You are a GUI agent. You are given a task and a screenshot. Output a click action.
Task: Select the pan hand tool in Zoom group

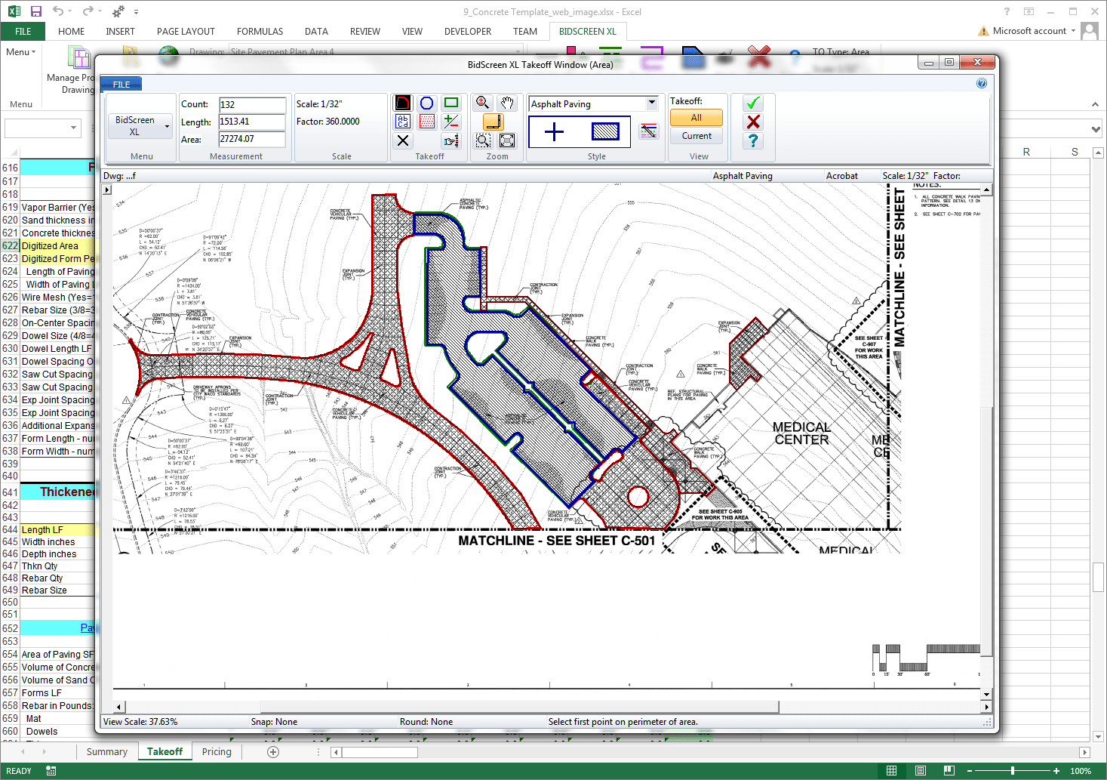[x=508, y=103]
